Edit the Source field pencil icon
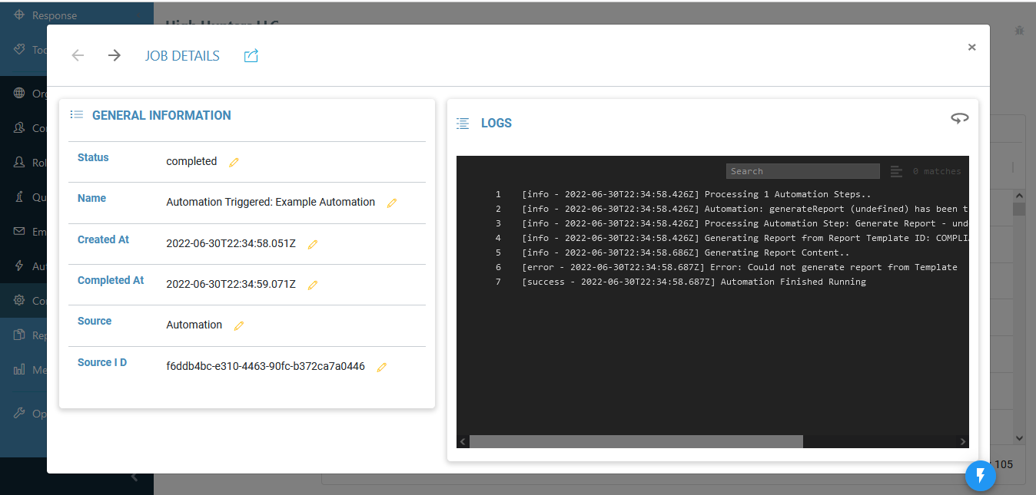The image size is (1036, 495). point(239,325)
